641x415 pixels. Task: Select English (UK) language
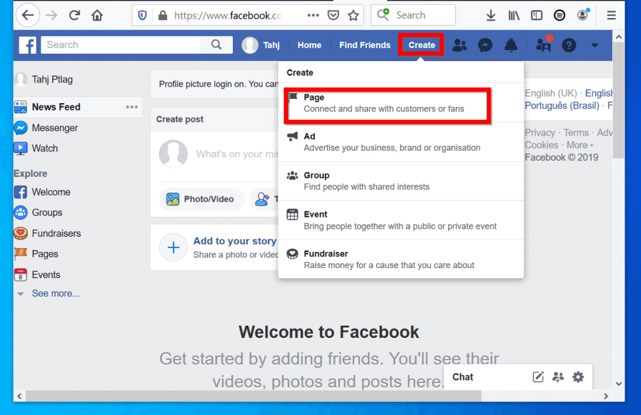tap(551, 93)
